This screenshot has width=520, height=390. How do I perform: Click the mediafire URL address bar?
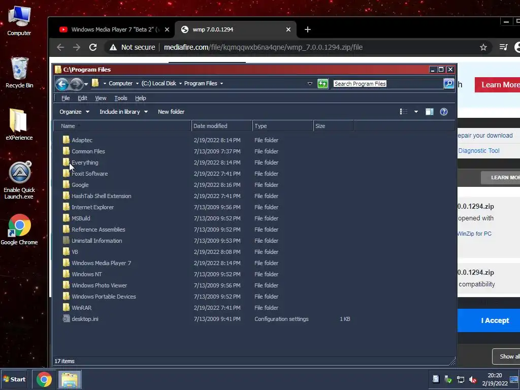click(x=264, y=47)
